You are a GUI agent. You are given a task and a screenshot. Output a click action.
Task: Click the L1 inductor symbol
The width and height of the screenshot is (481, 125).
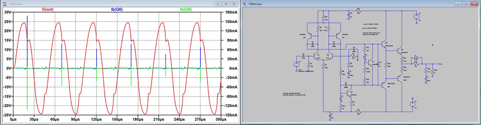pos(416,58)
